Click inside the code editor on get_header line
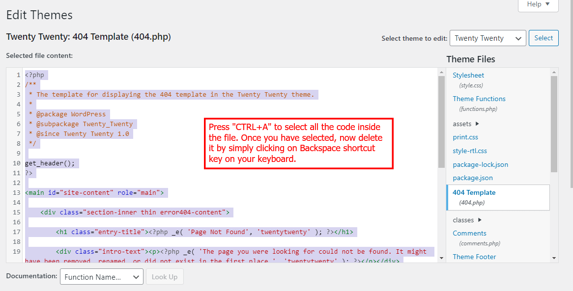 pyautogui.click(x=49, y=163)
